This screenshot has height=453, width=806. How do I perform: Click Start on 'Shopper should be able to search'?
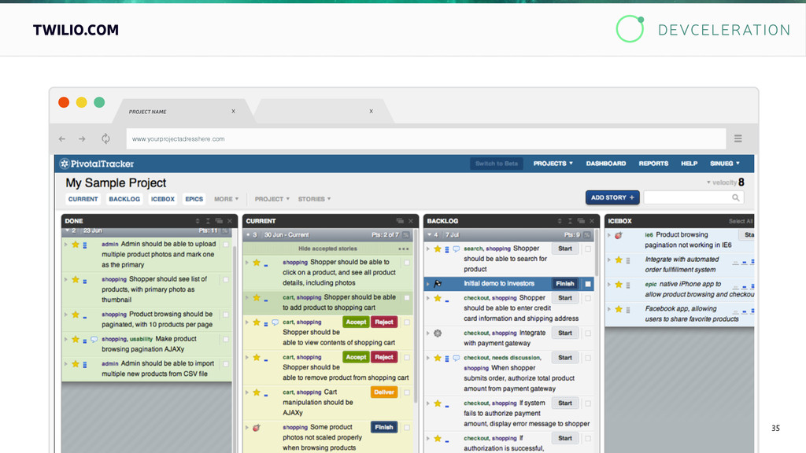[565, 249]
